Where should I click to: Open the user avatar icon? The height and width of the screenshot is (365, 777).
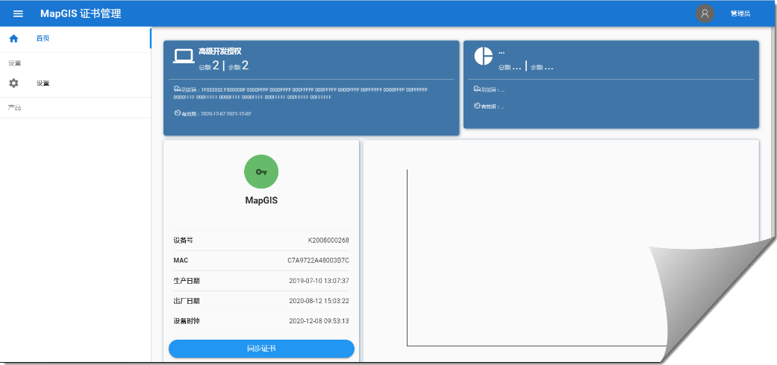tap(705, 13)
